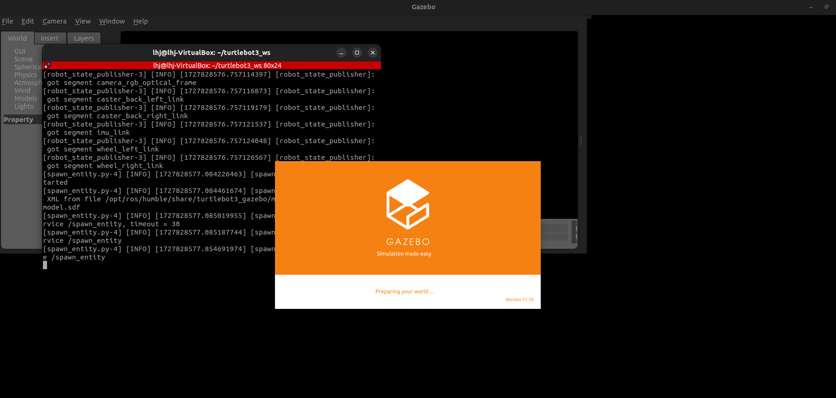Restore the Gazebo main window

pyautogui.click(x=826, y=7)
